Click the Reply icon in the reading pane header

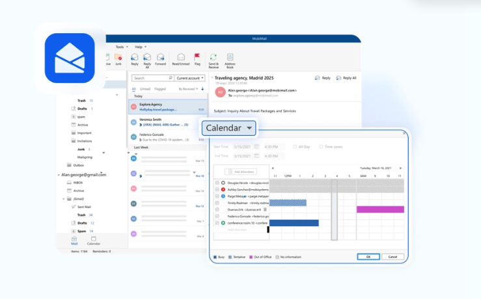(x=317, y=78)
